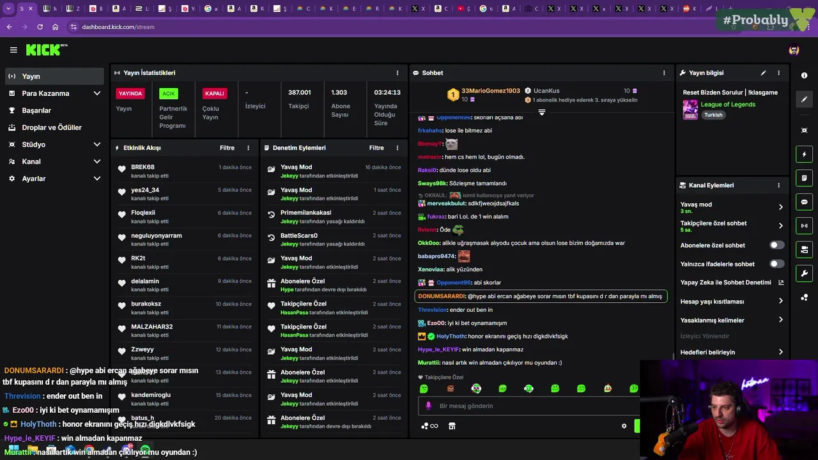Viewport: 818px width, 460px height.
Task: Open the info icon in right sidebar
Action: (804, 75)
